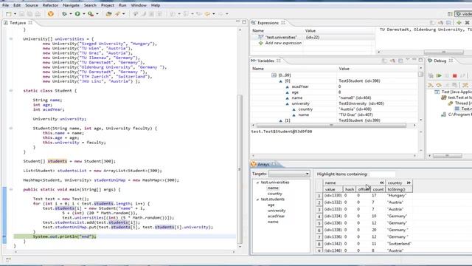Click the back navigation yellow arrow icon

click(207, 14)
